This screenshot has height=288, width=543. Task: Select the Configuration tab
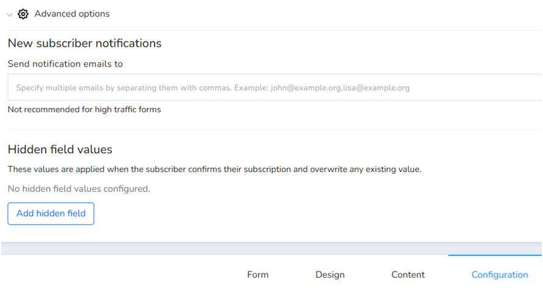[x=500, y=275]
